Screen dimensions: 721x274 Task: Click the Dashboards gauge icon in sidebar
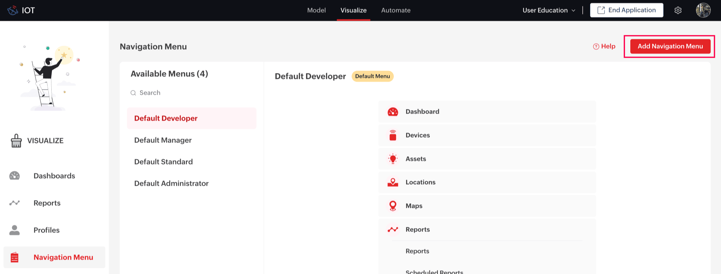(x=15, y=176)
